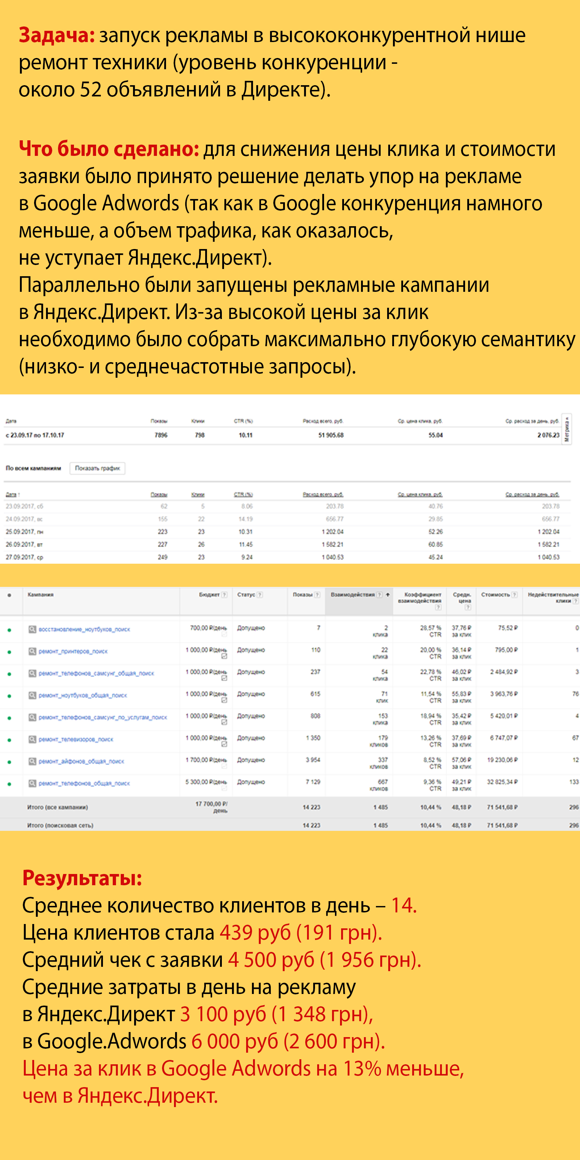Click the help icon under Коэффициент взаимодействия
This screenshot has height=1160, width=580.
coord(438,608)
